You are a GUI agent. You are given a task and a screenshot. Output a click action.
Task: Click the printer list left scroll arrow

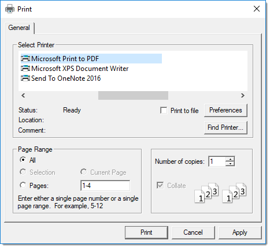coord(23,95)
